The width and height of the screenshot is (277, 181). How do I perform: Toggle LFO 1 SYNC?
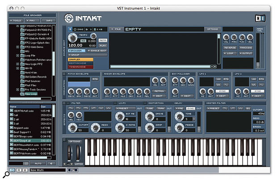click(x=222, y=91)
